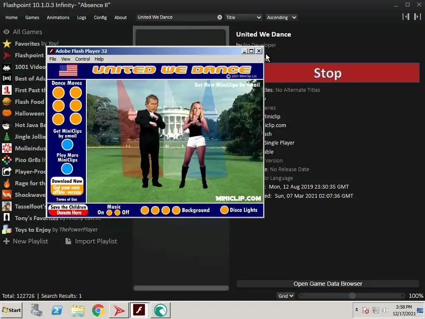Toggle the All Games eye icon
Image resolution: width=425 pixels, height=319 pixels.
pyautogui.click(x=7, y=32)
